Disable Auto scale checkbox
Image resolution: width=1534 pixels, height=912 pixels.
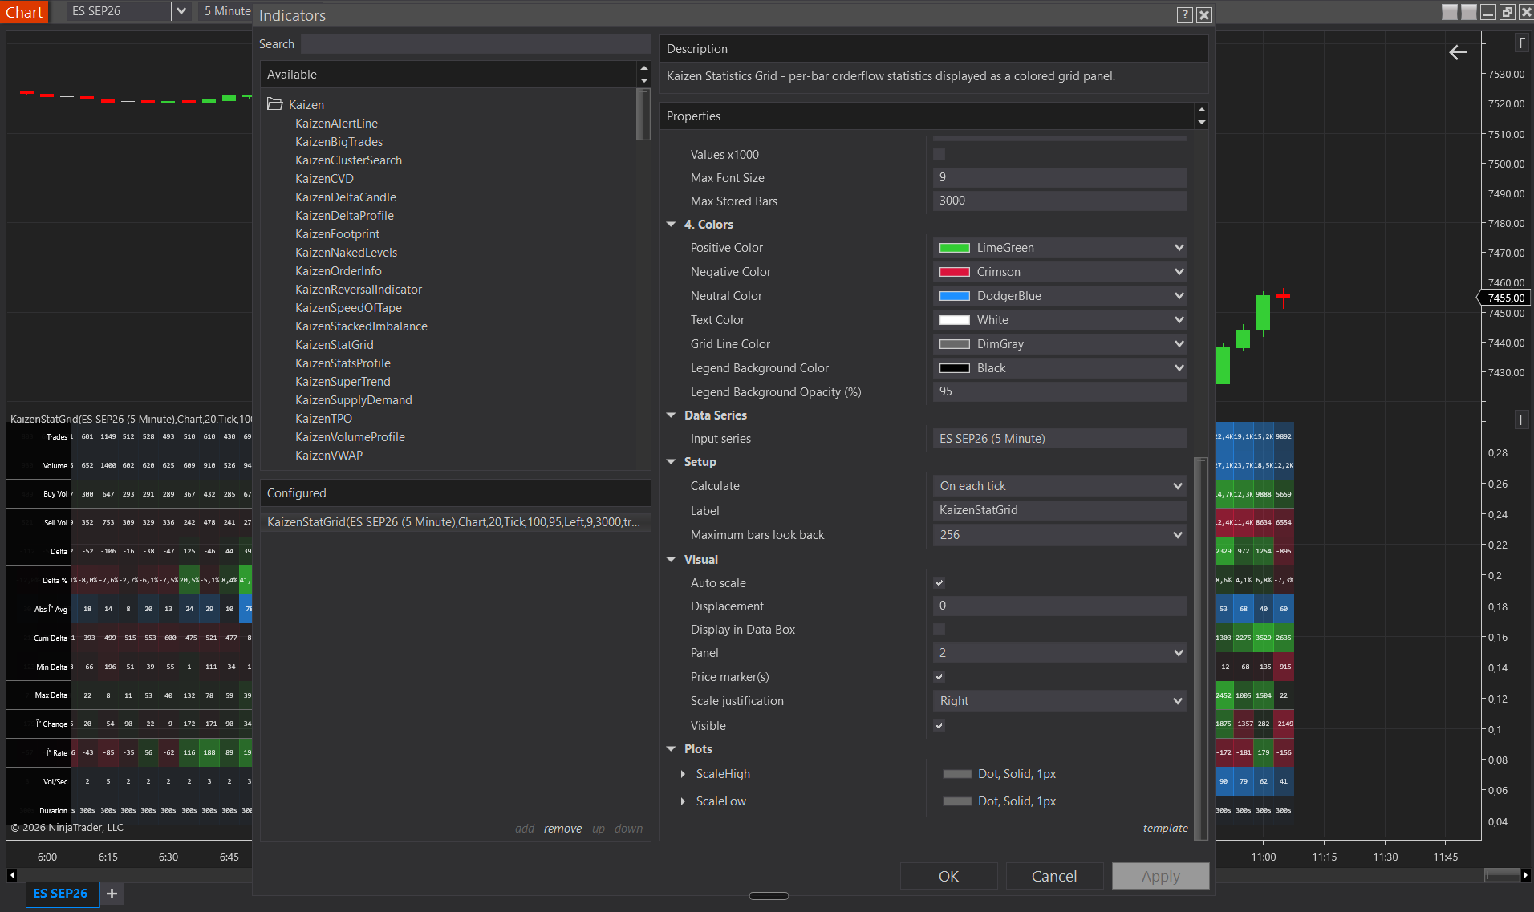939,583
